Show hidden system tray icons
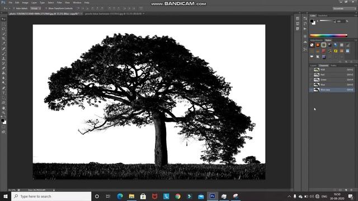This screenshot has height=201, width=358. 289,196
